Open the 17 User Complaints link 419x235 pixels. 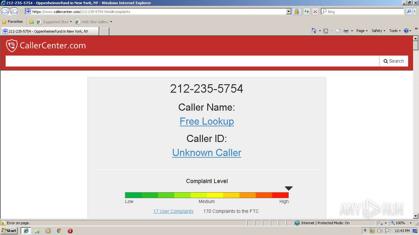click(x=173, y=211)
